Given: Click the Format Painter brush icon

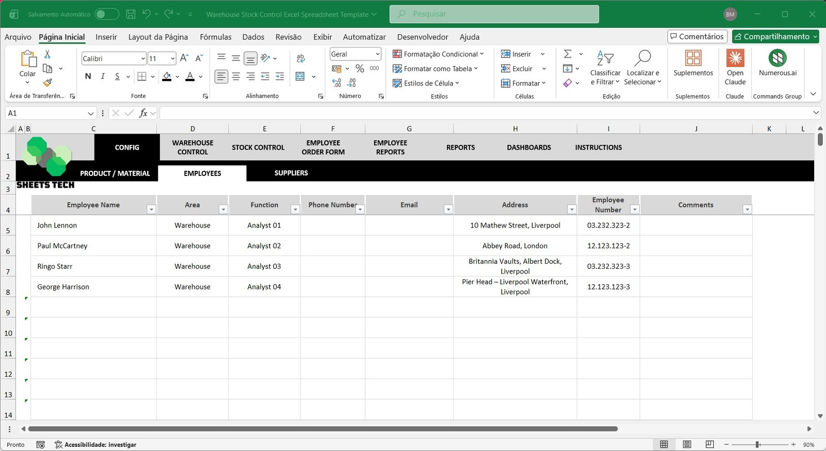Looking at the screenshot, I should (x=47, y=83).
